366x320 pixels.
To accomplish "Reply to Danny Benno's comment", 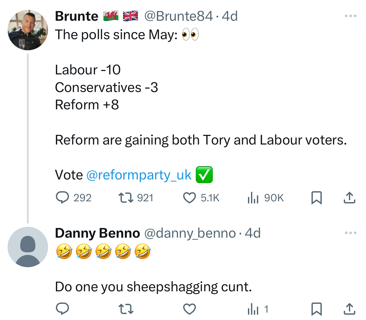I will point(62,309).
